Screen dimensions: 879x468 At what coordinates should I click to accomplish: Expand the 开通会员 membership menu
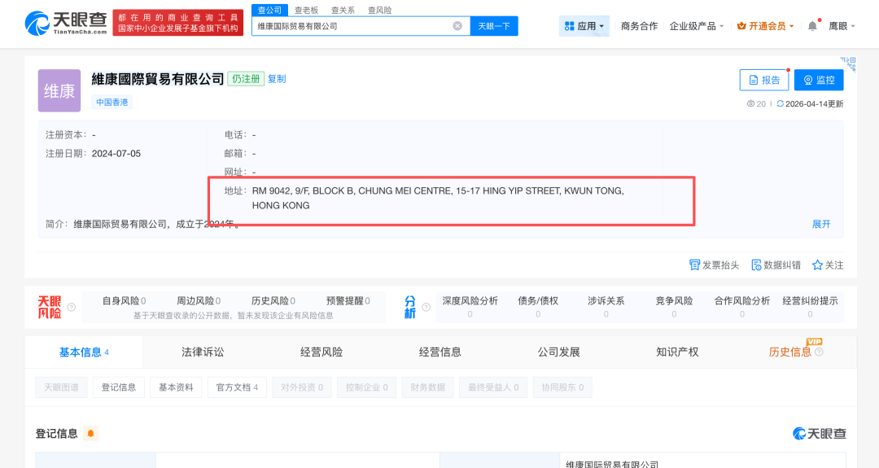click(x=765, y=26)
